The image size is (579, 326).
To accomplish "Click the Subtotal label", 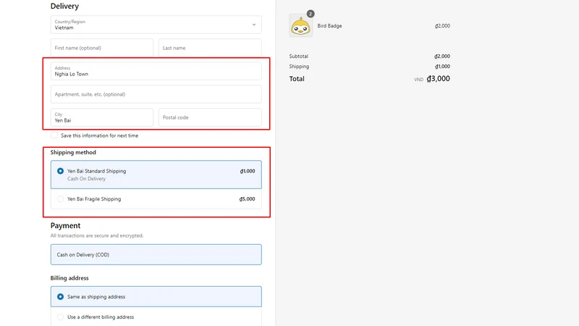I will [x=298, y=57].
